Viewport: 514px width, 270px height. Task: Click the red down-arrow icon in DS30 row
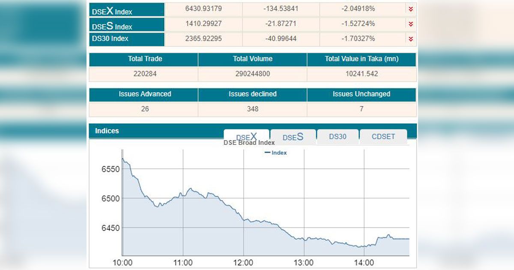click(411, 39)
